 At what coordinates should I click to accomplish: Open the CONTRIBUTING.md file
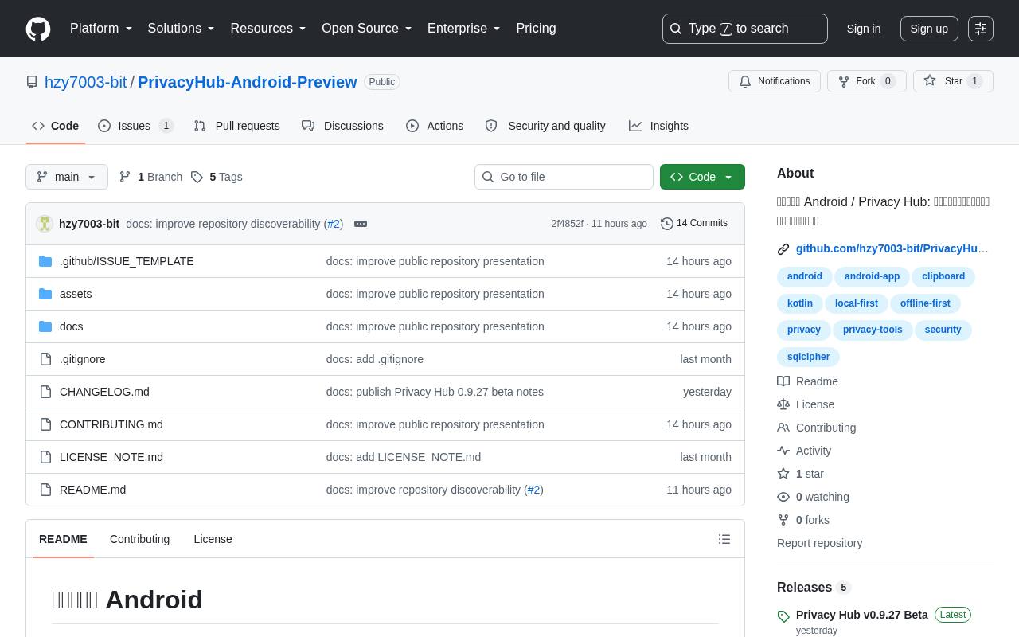111,424
